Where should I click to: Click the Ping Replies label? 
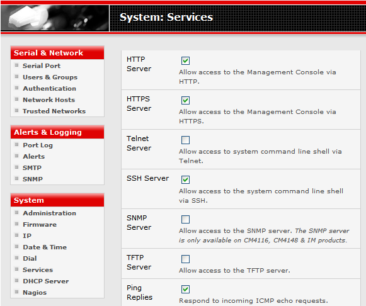tap(139, 293)
